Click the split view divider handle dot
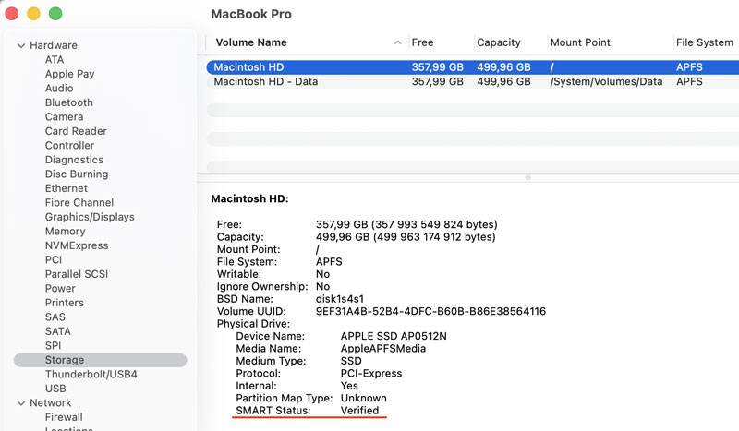The width and height of the screenshot is (739, 431). click(527, 177)
